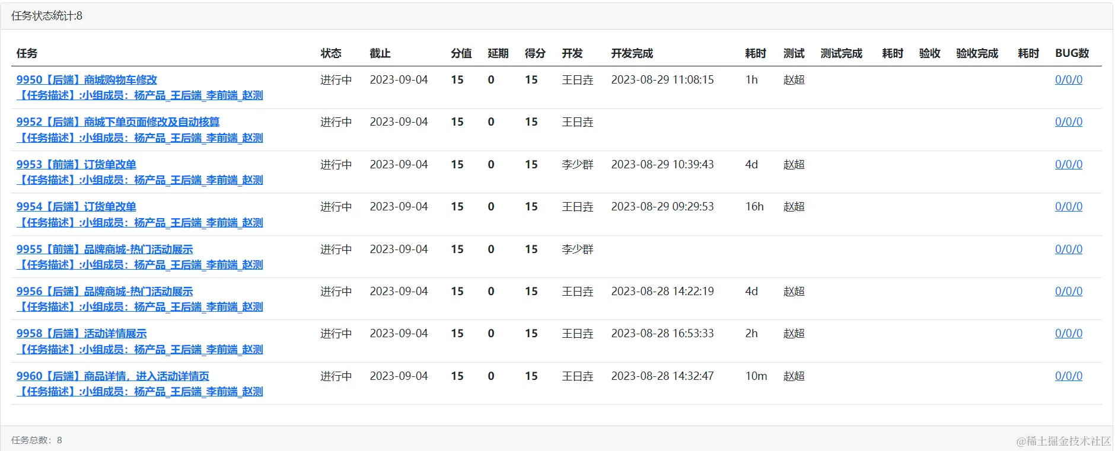The image size is (1115, 451).
Task: Select completion time 2023-08-29 09:29:53
Action: coord(662,206)
